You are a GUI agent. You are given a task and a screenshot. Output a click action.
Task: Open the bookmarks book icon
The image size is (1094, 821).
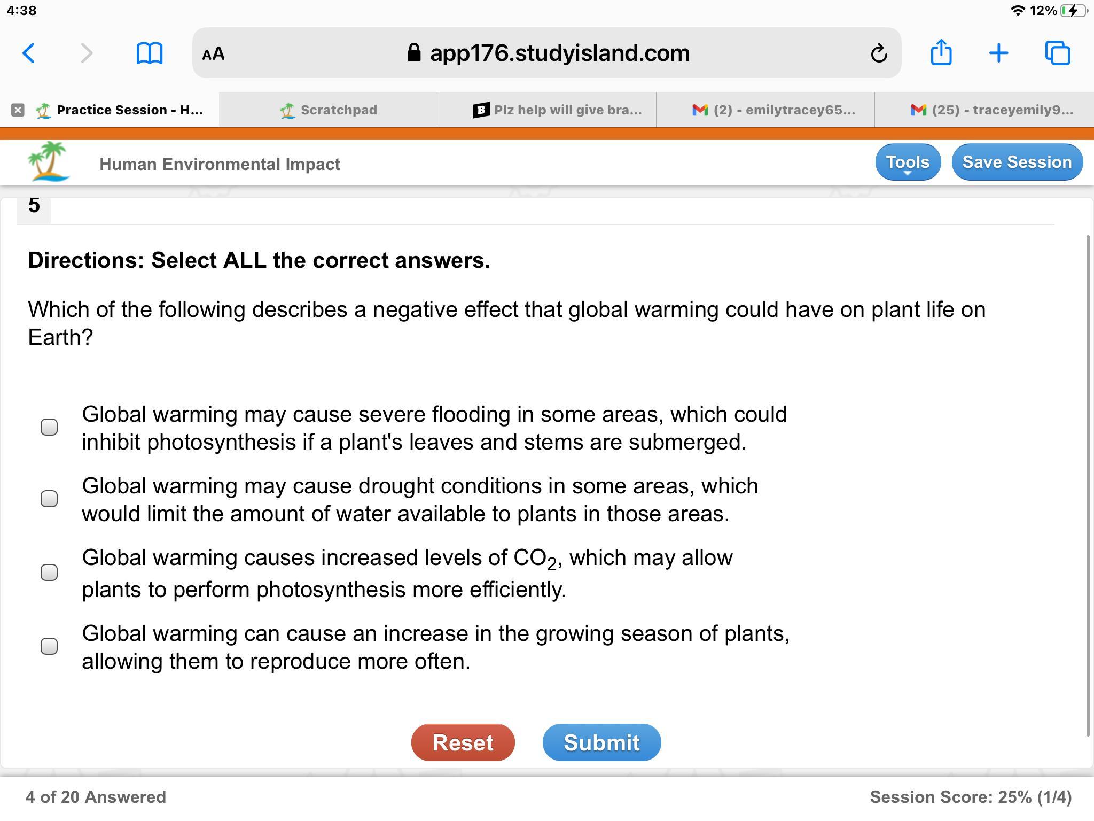click(x=150, y=53)
